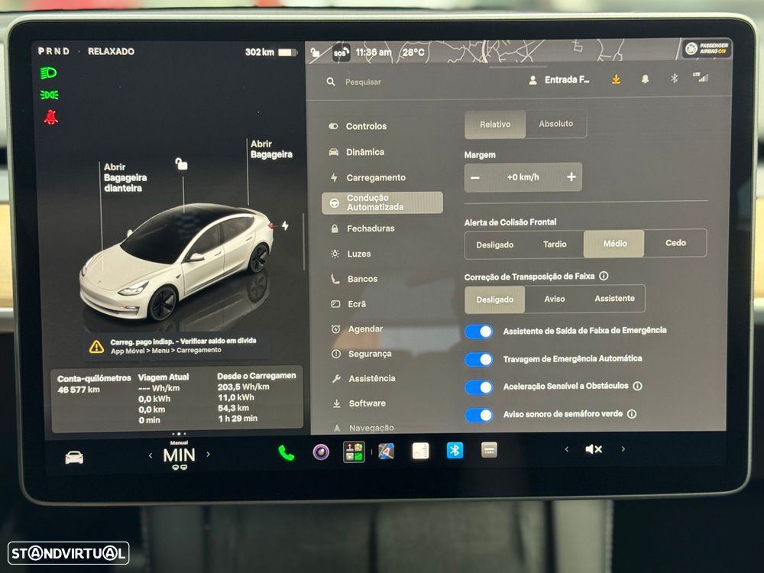Show info for Aceleração Sensível a Obstáculos

pyautogui.click(x=637, y=386)
